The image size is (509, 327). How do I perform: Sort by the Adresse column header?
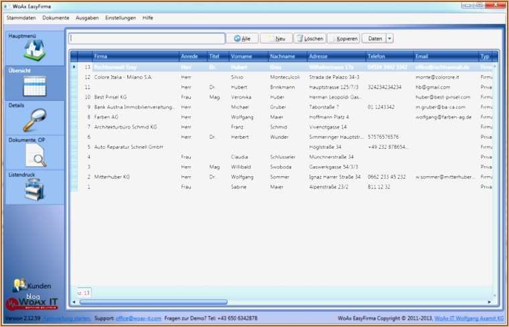336,56
